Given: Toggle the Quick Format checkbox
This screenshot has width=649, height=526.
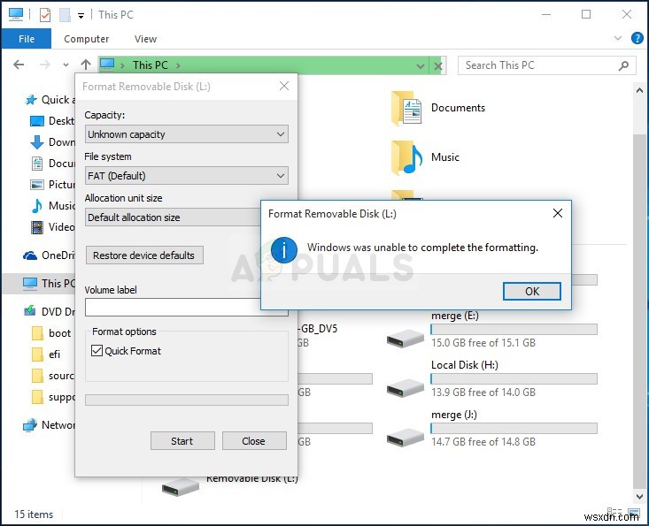Looking at the screenshot, I should pyautogui.click(x=97, y=351).
